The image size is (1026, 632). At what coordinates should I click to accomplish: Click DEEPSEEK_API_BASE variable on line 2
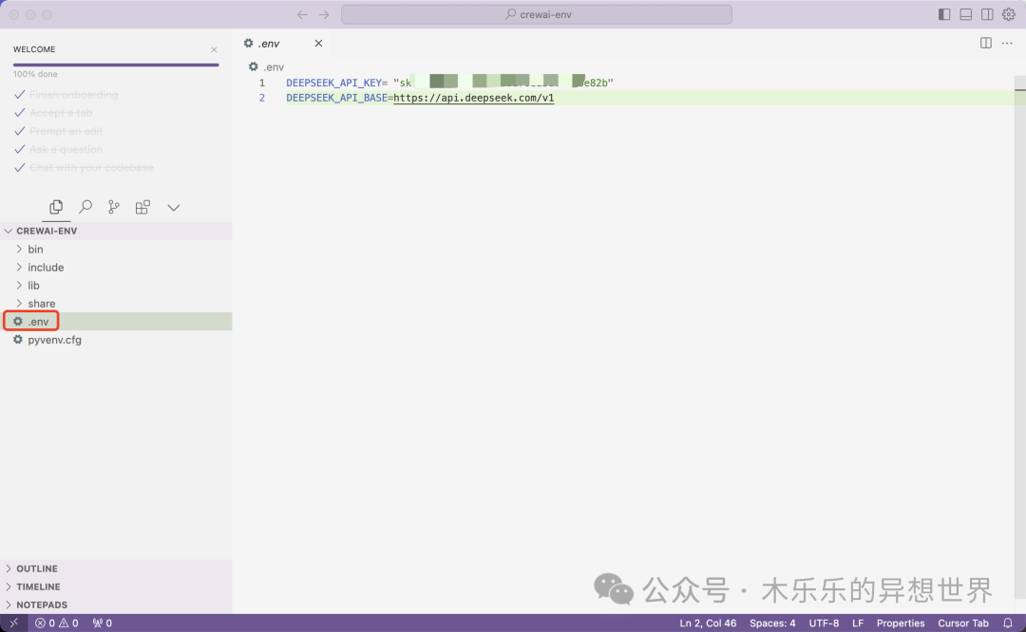pyautogui.click(x=337, y=98)
